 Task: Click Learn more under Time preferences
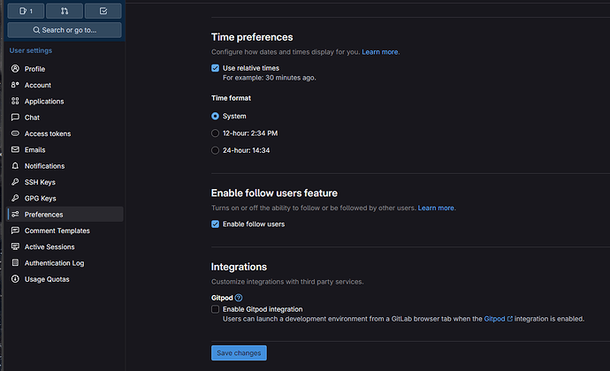pyautogui.click(x=379, y=52)
